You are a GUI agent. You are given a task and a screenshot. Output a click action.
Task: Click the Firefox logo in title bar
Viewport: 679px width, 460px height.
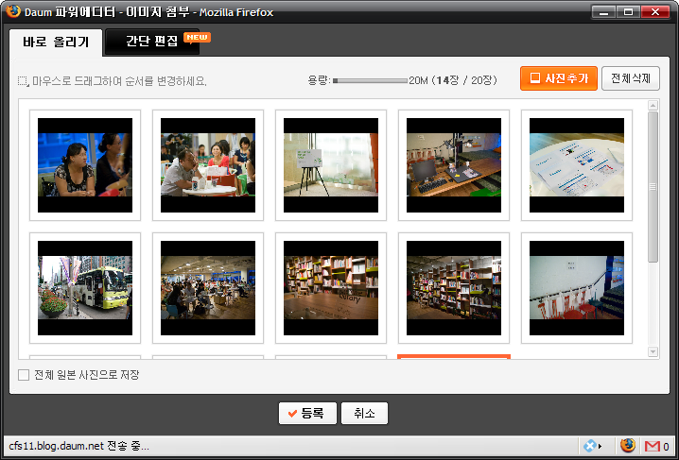click(x=13, y=11)
